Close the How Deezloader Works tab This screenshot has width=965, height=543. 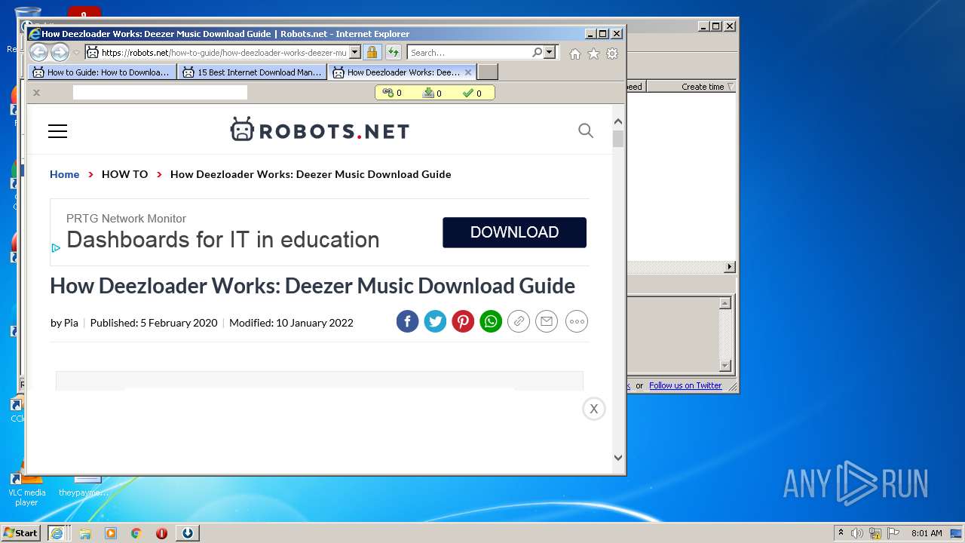coord(468,72)
